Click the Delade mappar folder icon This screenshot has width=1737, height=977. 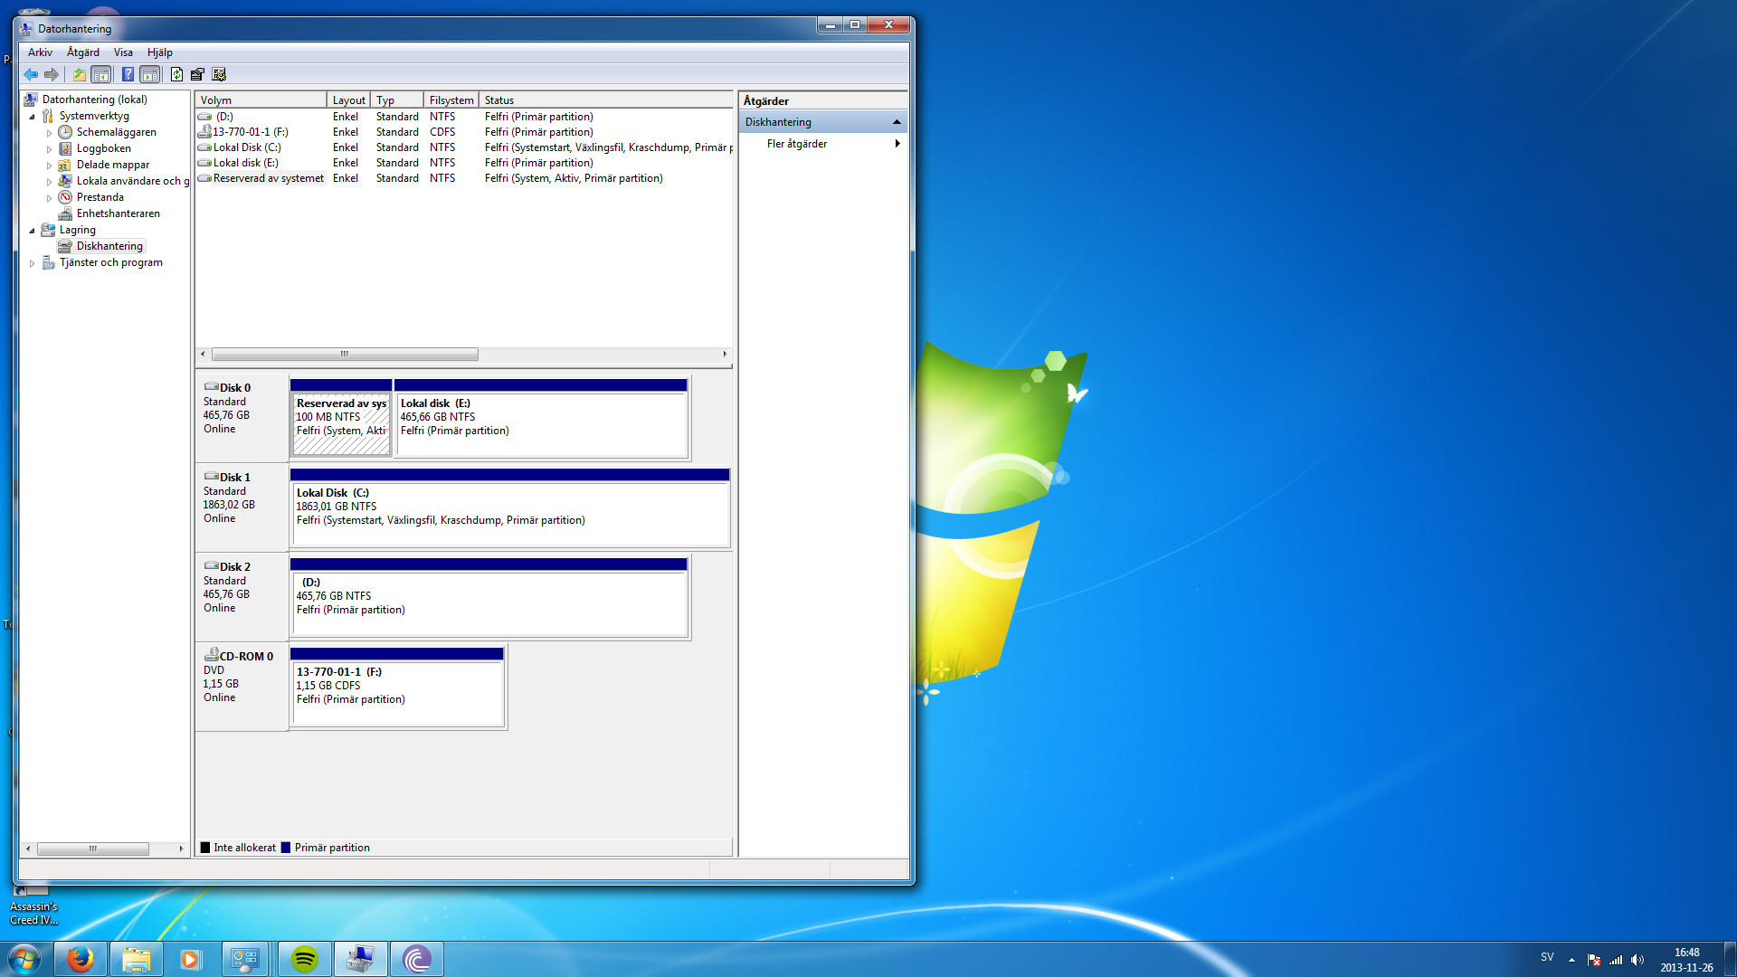pos(65,165)
